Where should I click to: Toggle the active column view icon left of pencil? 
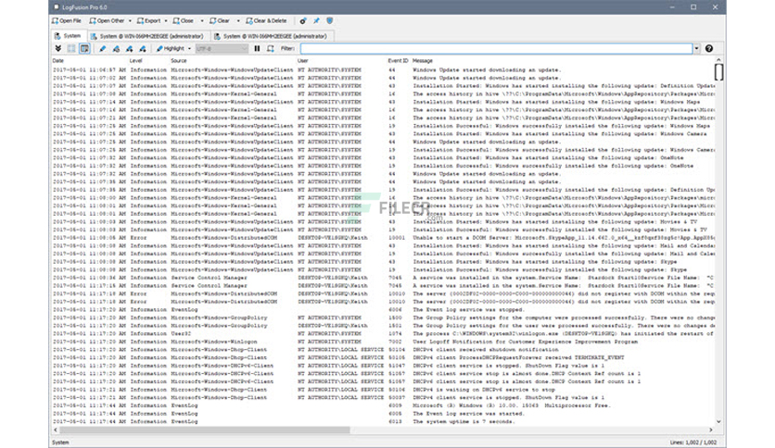[x=84, y=48]
